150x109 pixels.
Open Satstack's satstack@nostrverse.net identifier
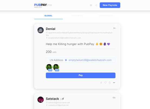point(59,103)
